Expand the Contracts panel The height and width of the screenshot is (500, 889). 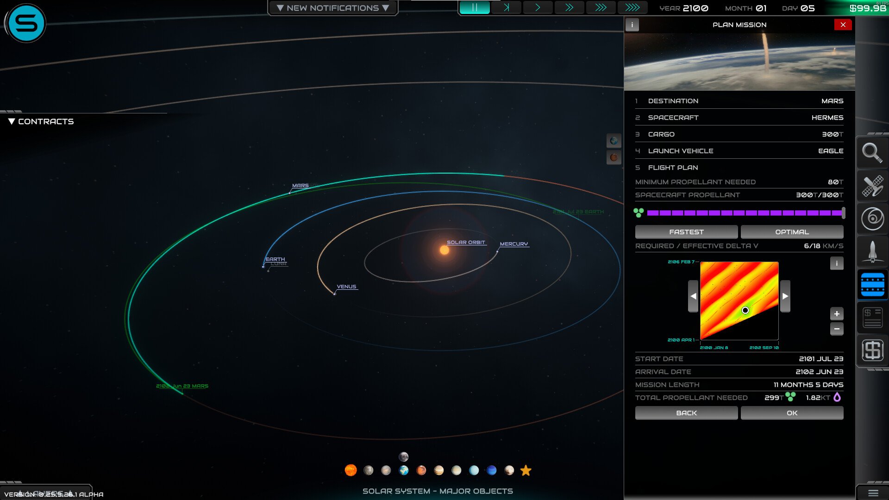click(x=42, y=121)
